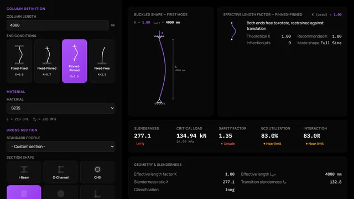Click the column length input field

click(58, 25)
